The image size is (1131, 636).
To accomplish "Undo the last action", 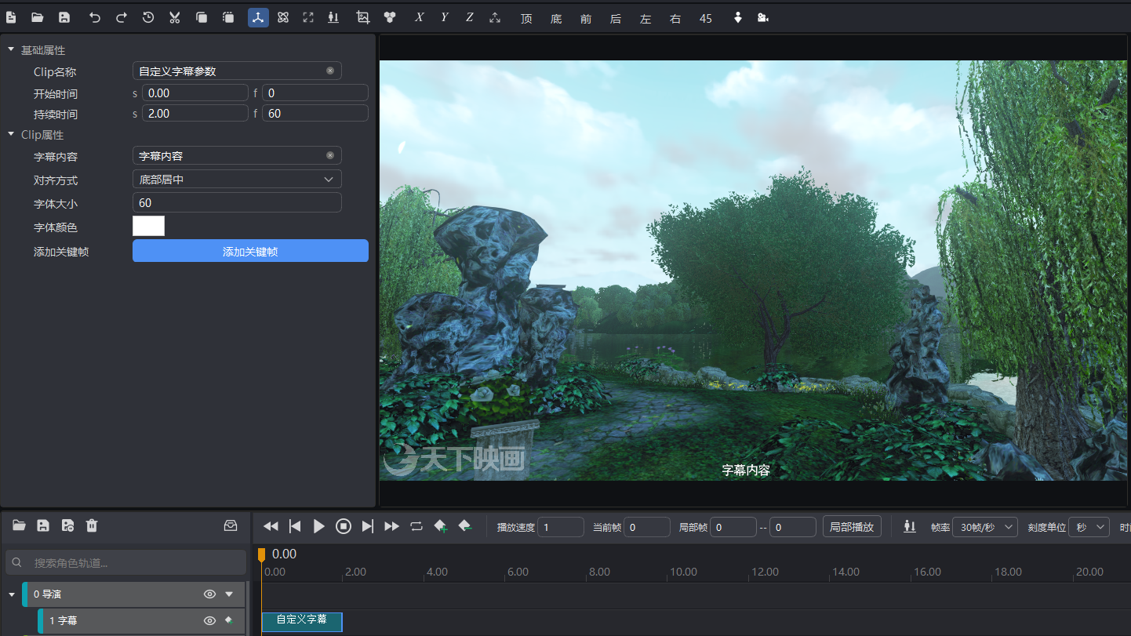I will coord(95,17).
